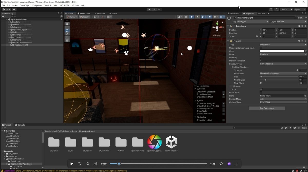Select the apartment_pps profile asset
This screenshot has width=308, height=172.
pos(154,142)
